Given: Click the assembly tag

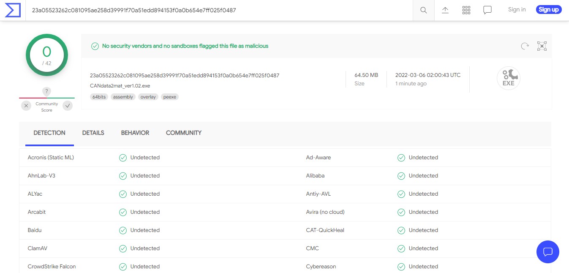Looking at the screenshot, I should (123, 97).
